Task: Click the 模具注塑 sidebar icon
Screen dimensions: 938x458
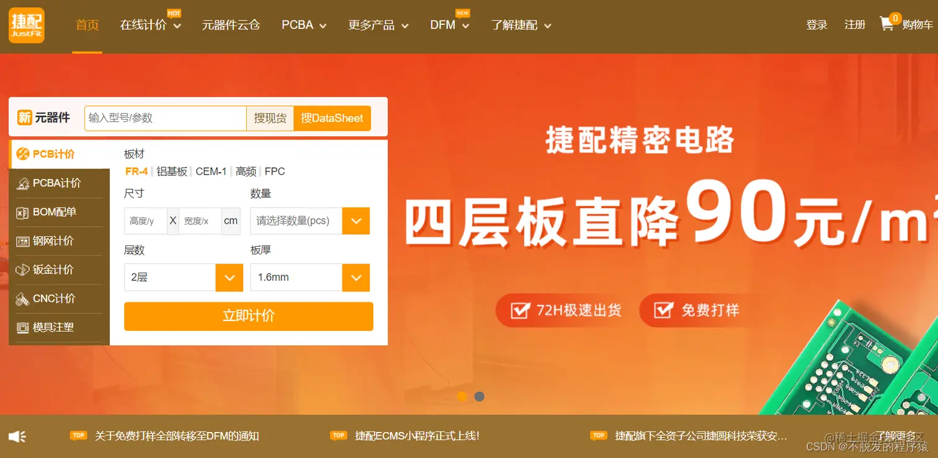Action: click(23, 327)
